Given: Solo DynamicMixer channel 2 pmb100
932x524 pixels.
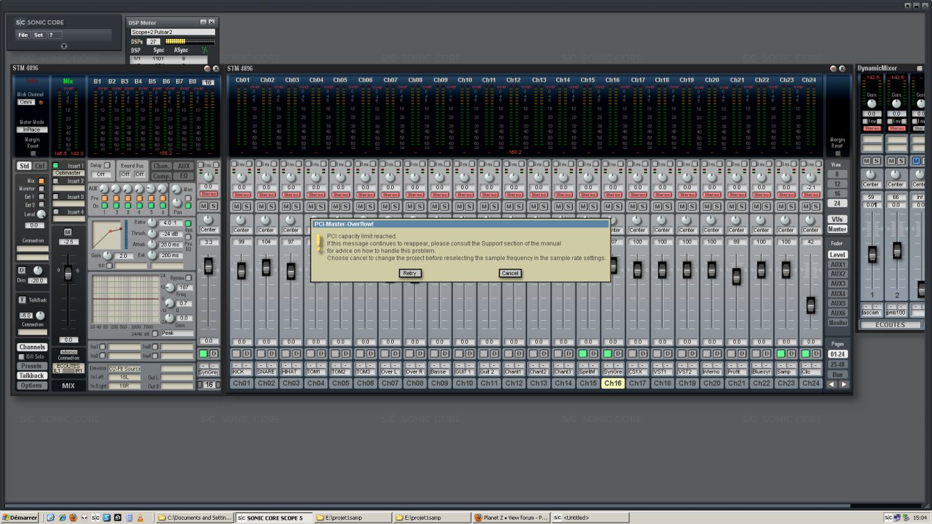Looking at the screenshot, I should [901, 161].
